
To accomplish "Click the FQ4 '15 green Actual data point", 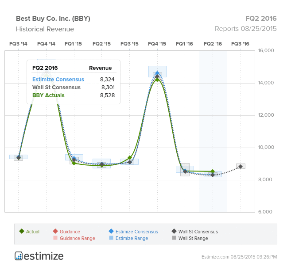I will 157,80.
